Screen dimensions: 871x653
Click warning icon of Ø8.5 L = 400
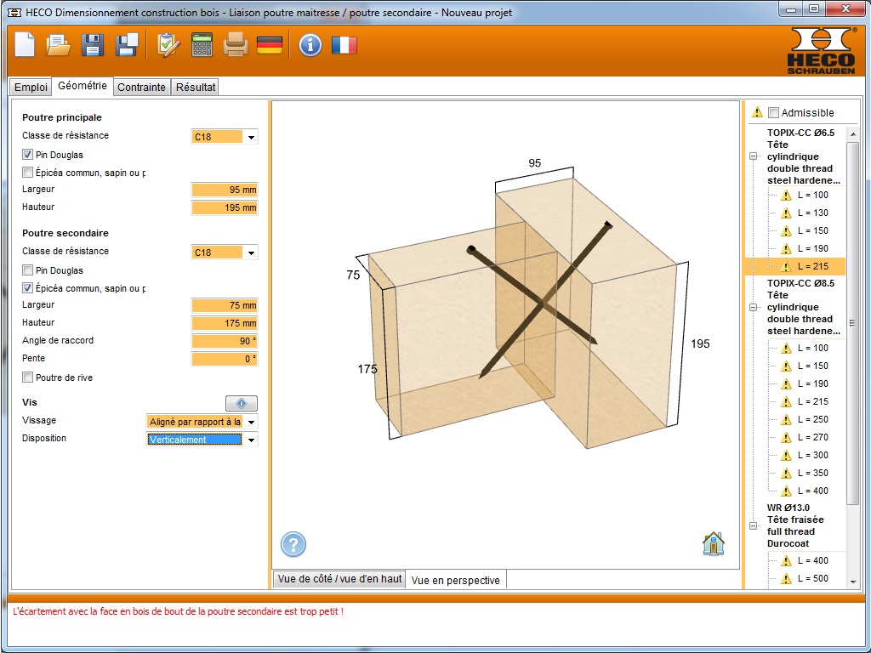point(786,491)
